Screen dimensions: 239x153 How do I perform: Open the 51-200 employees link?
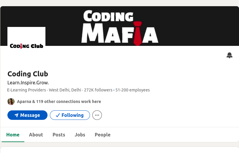pyautogui.click(x=132, y=90)
